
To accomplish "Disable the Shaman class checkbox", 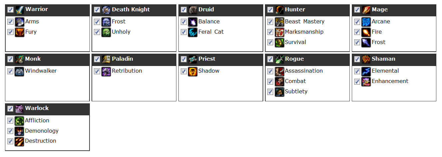I will click(x=357, y=59).
